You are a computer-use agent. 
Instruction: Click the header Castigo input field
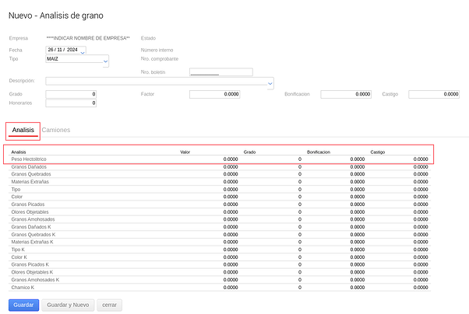[434, 94]
